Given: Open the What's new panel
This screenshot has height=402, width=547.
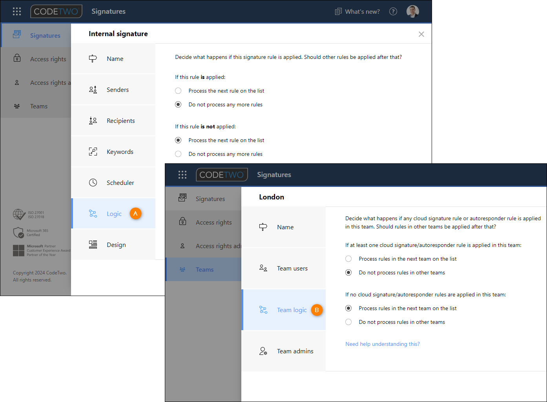Looking at the screenshot, I should [x=357, y=11].
